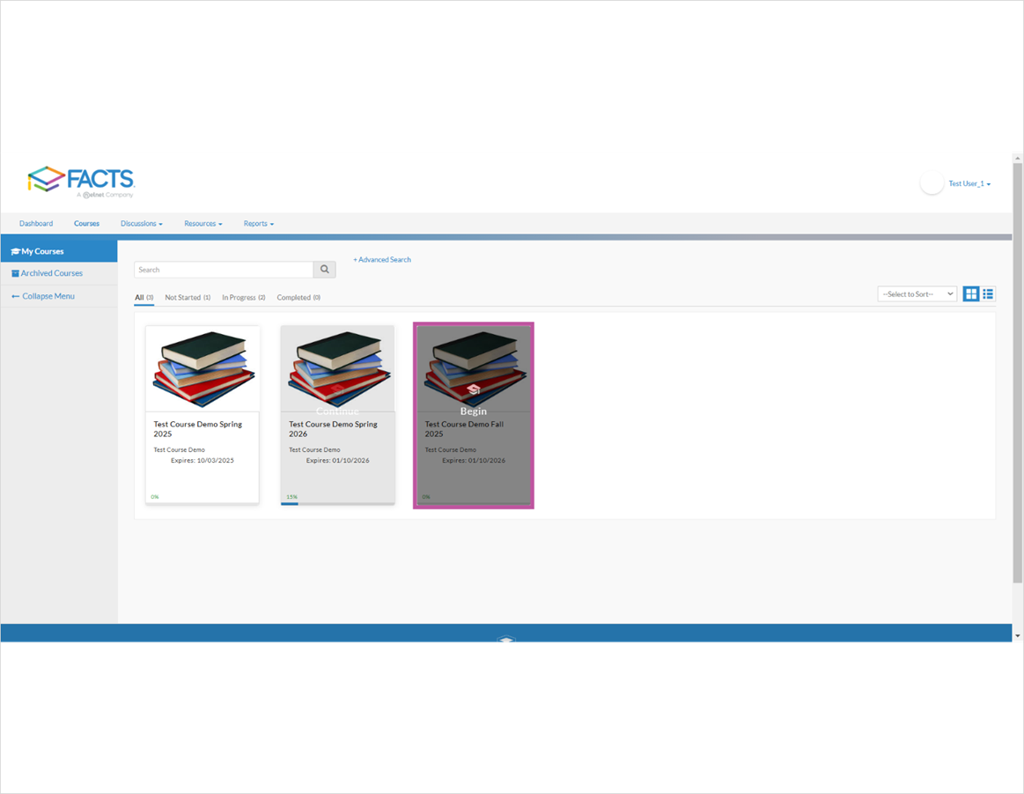Viewport: 1024px width, 794px height.
Task: Click the search magnifying glass icon
Action: coord(324,269)
